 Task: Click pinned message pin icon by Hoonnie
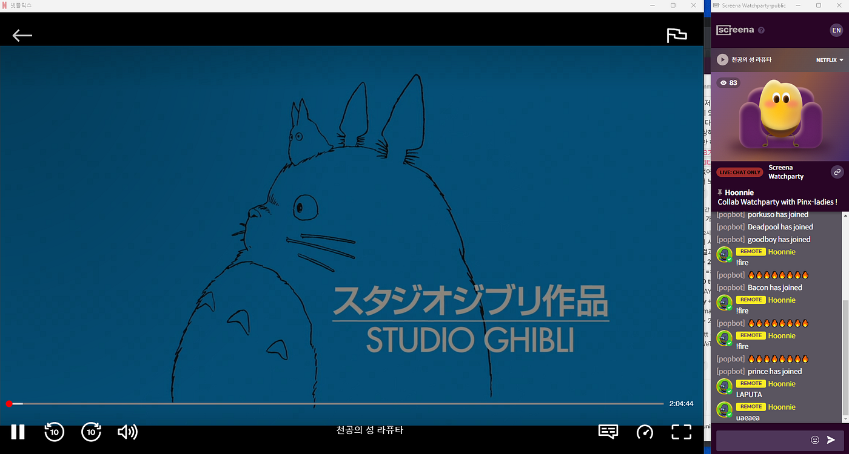coord(720,192)
